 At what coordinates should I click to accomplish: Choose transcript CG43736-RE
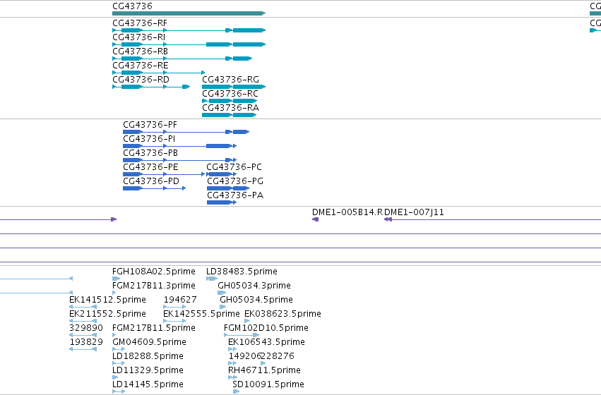[x=159, y=73]
